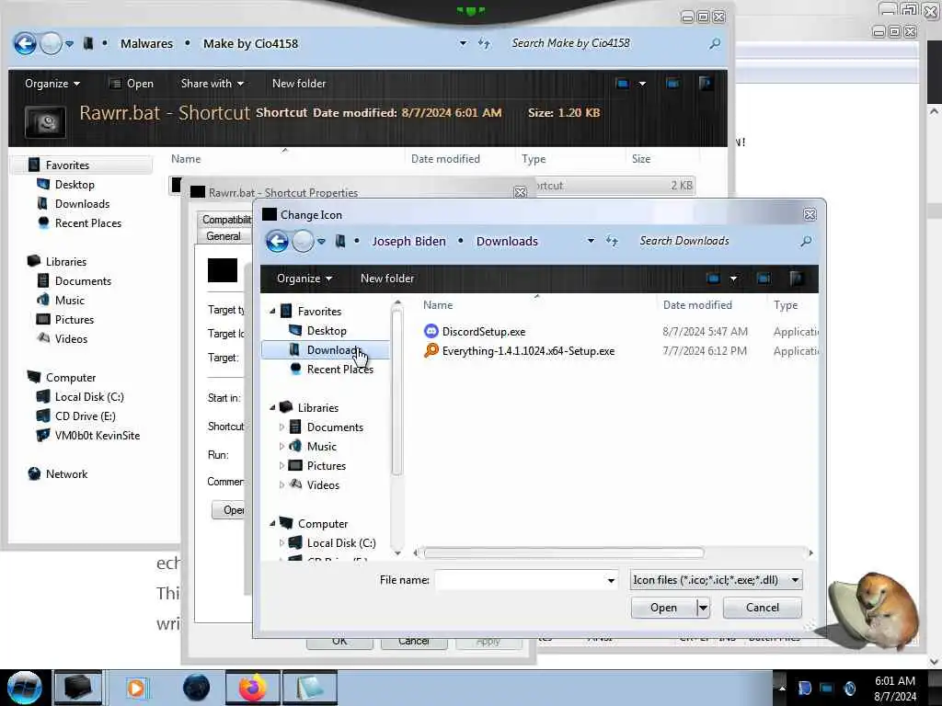Switch to Compatibility tab in Shortcut Properties
Image resolution: width=942 pixels, height=706 pixels.
point(226,219)
